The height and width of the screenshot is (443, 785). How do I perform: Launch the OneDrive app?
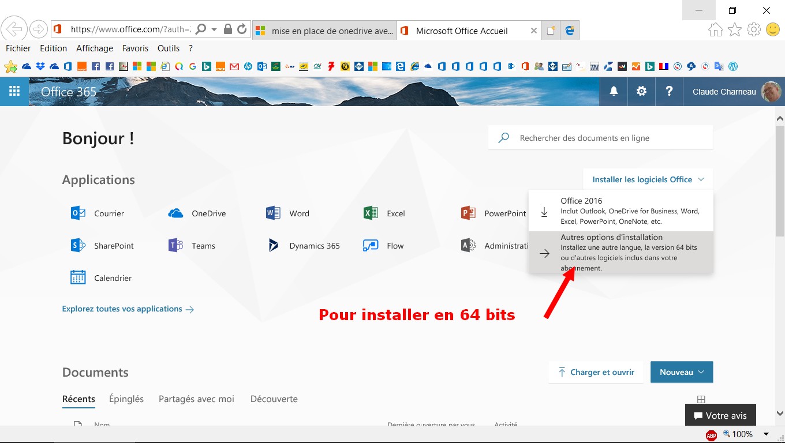tap(197, 213)
